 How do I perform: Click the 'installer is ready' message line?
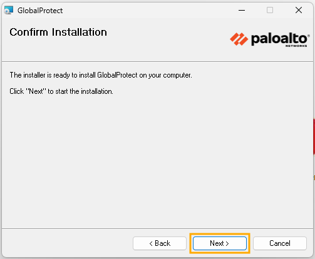pyautogui.click(x=101, y=75)
